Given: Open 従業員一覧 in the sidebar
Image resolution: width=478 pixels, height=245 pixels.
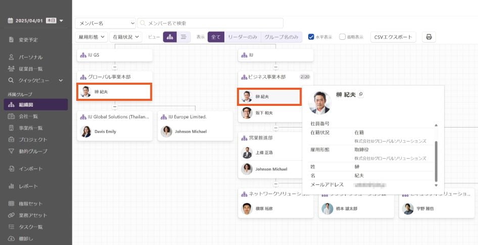Looking at the screenshot, I should coord(30,69).
